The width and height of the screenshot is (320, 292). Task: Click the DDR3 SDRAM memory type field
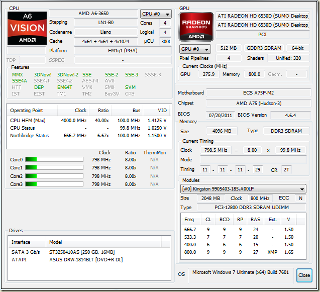[x=286, y=131]
